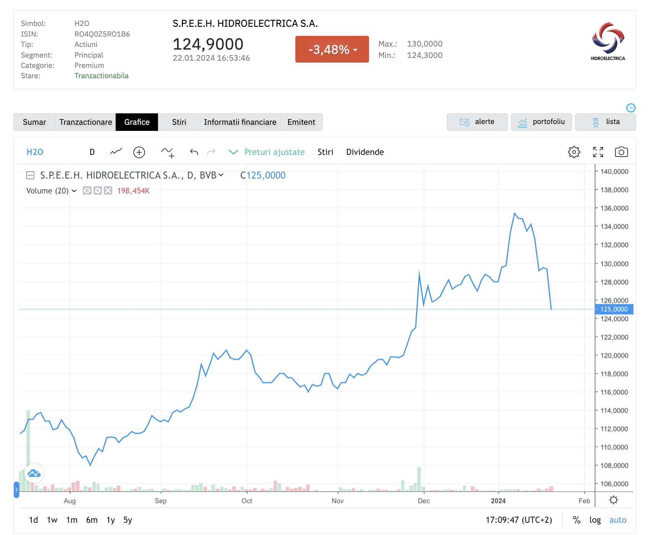Set chart range to 1m
651x535 pixels.
(72, 520)
